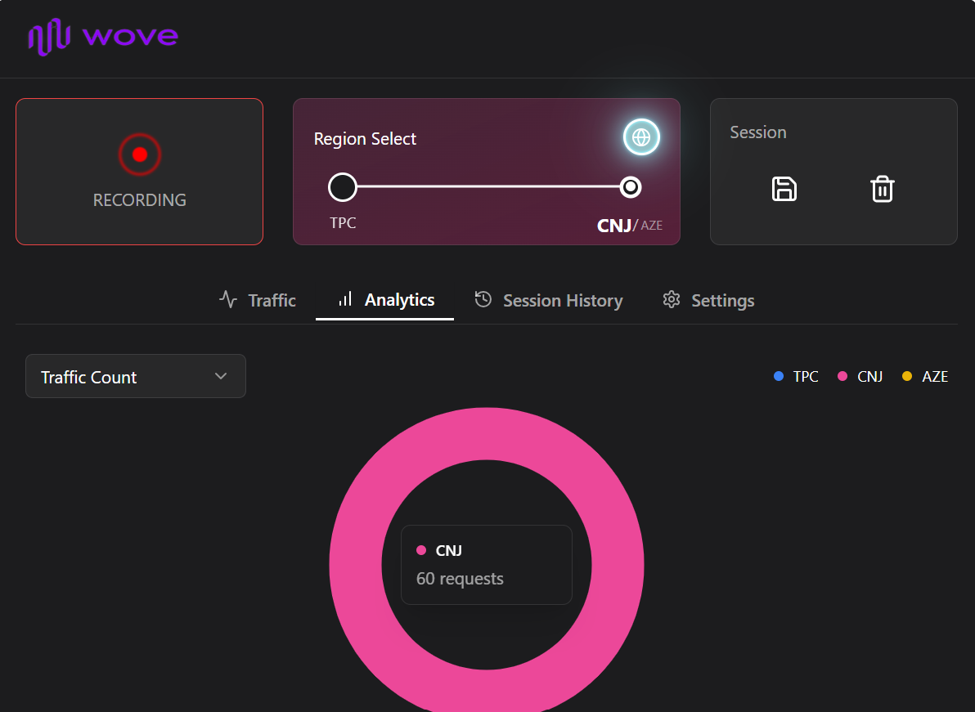Click the chevron arrow in Traffic Count
This screenshot has height=712, width=975.
coord(221,377)
